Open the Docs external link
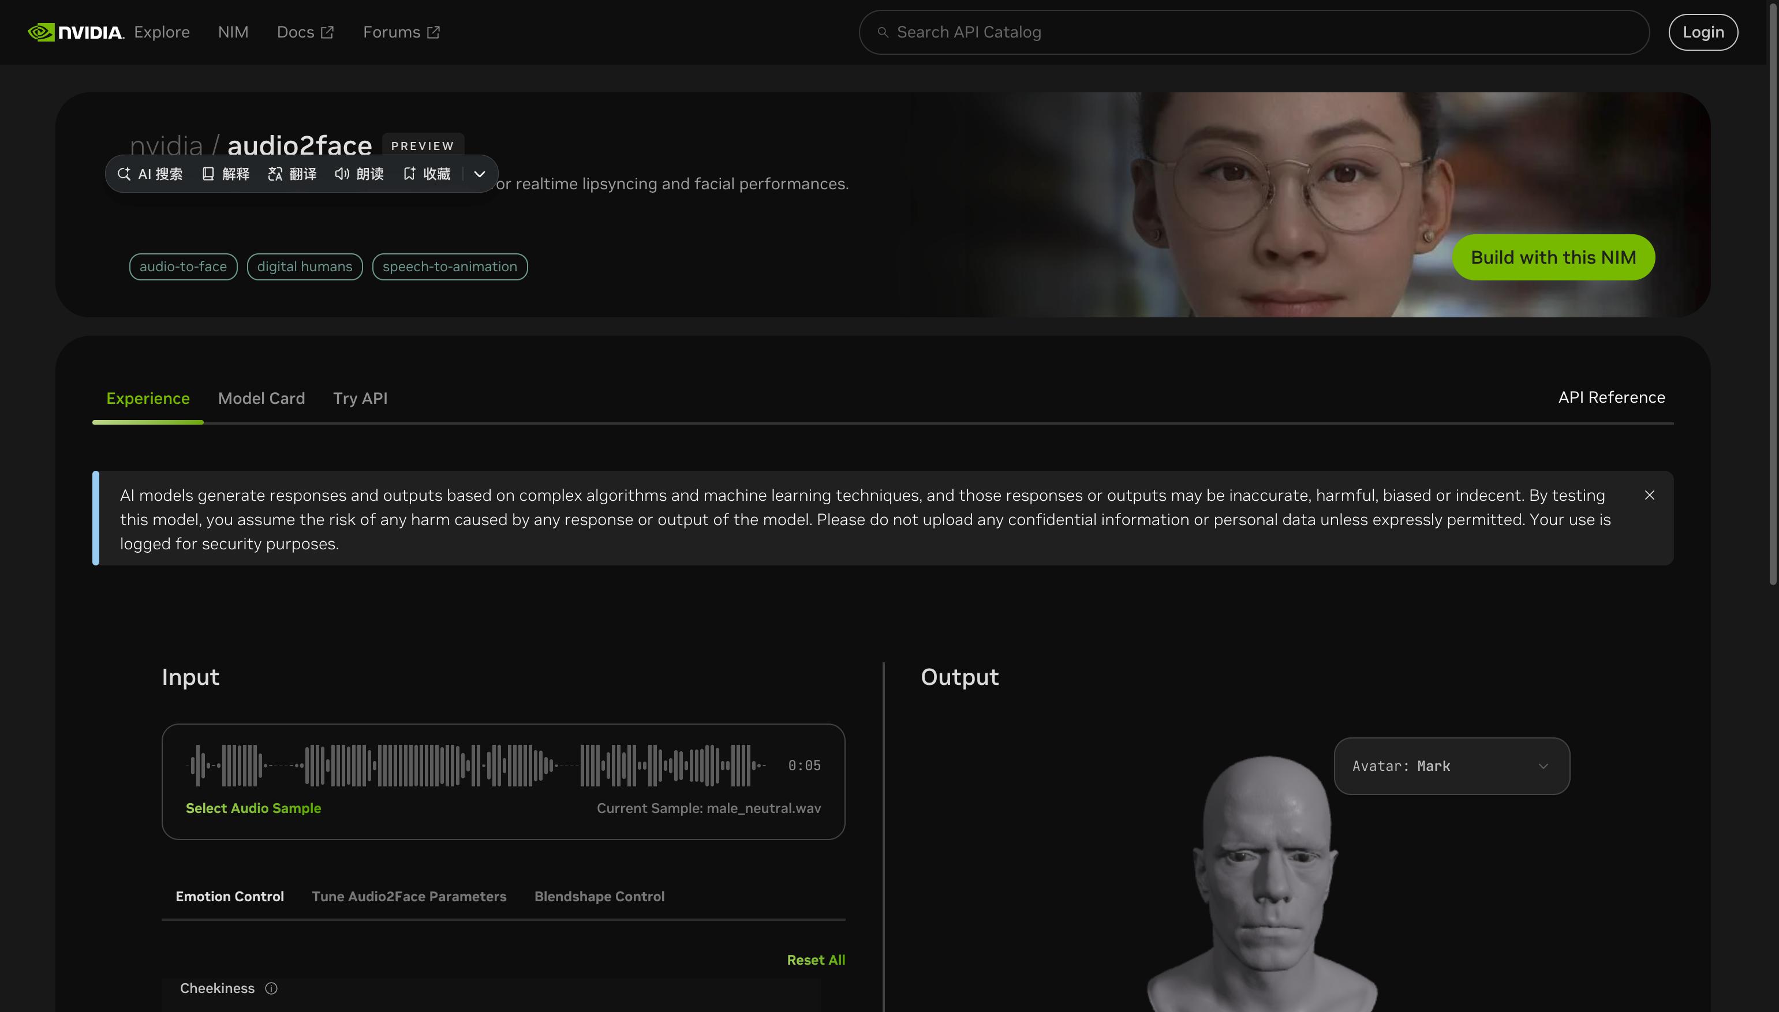The height and width of the screenshot is (1012, 1779). tap(305, 32)
